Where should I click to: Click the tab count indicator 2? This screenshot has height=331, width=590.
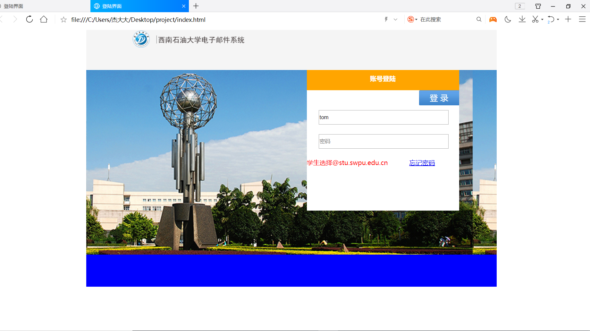point(520,6)
